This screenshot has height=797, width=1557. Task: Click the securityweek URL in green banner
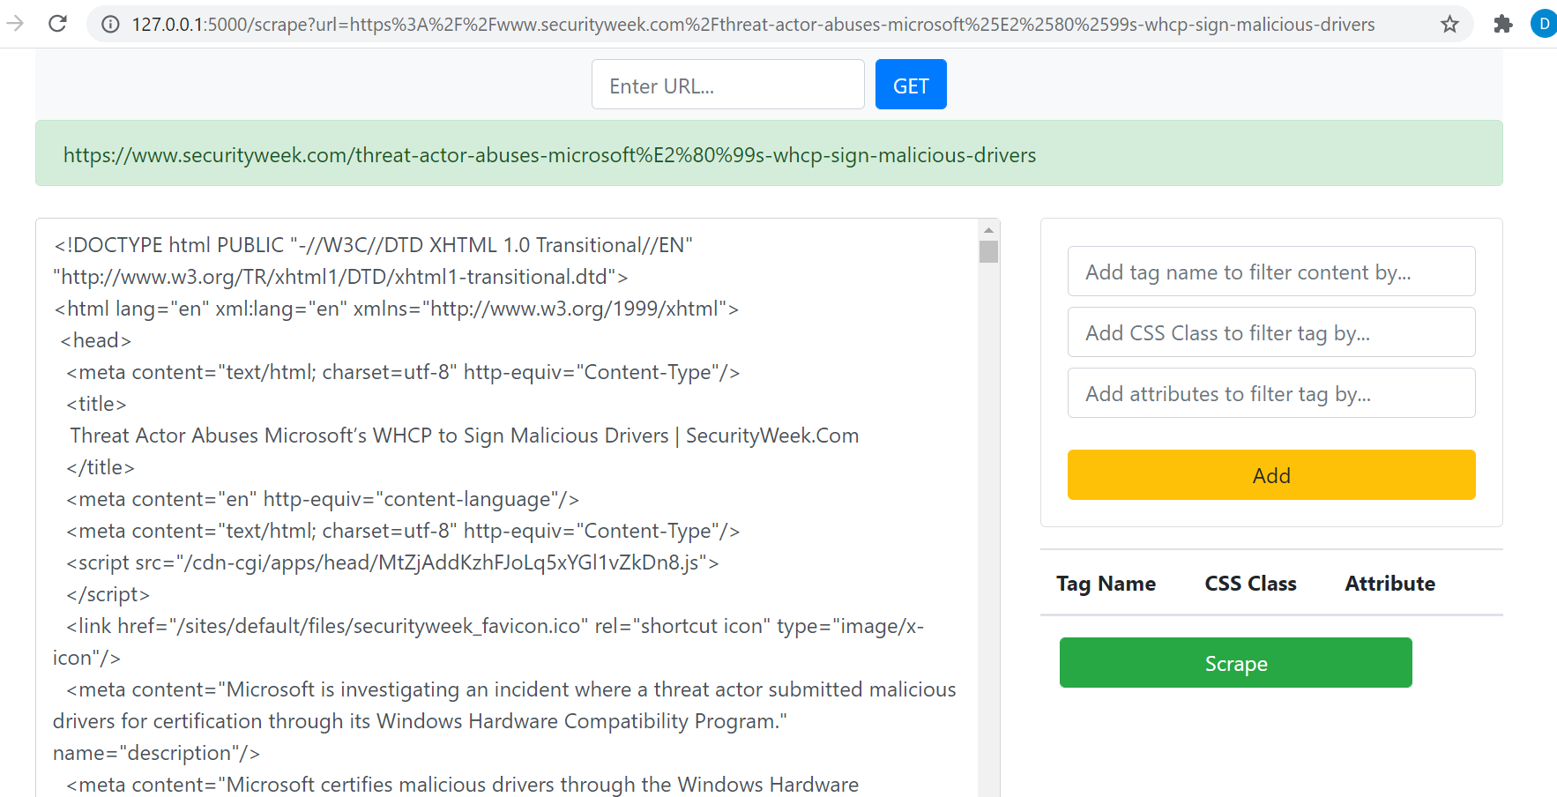549,155
